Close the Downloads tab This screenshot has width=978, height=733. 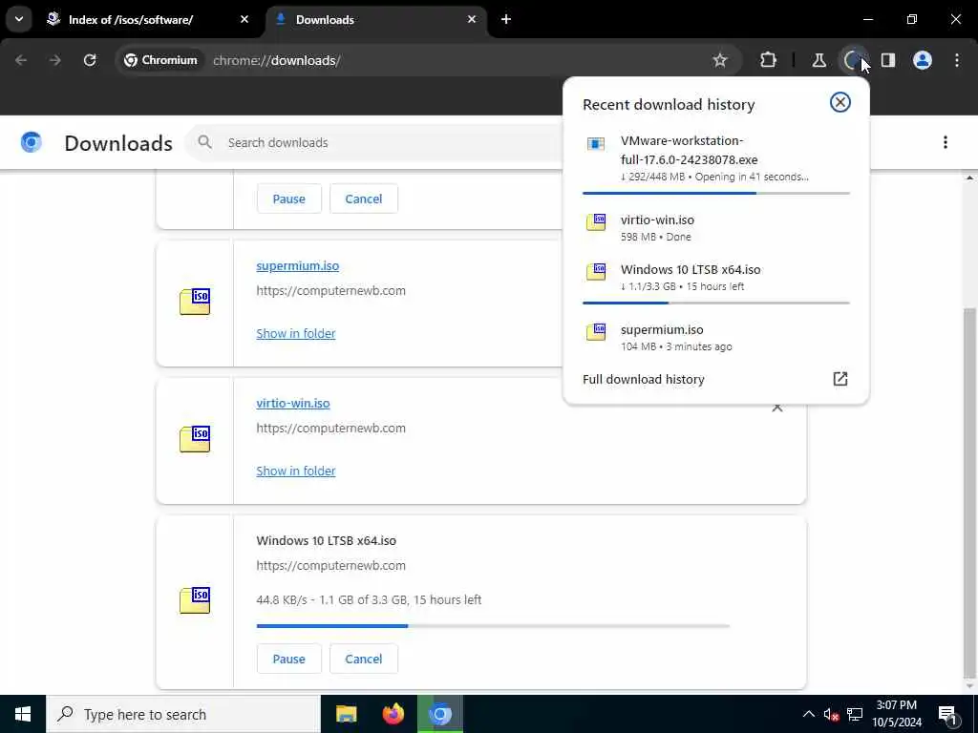tap(472, 19)
